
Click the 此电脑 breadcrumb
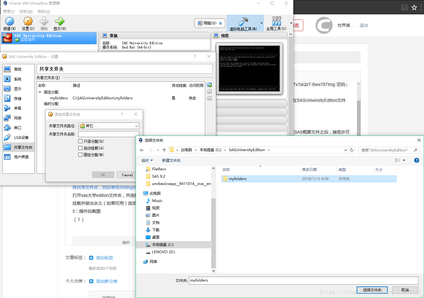187,150
